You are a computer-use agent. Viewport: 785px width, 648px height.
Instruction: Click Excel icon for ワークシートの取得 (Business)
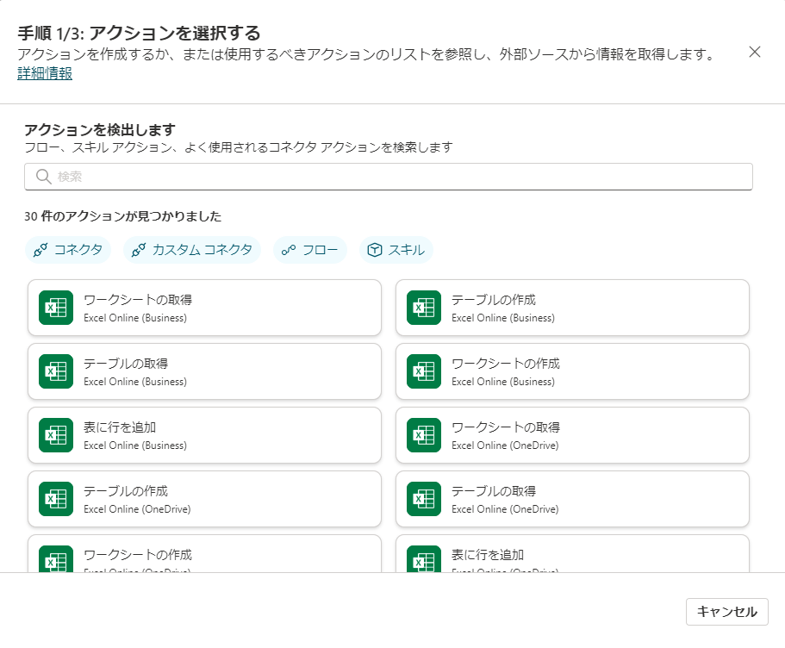(x=56, y=308)
